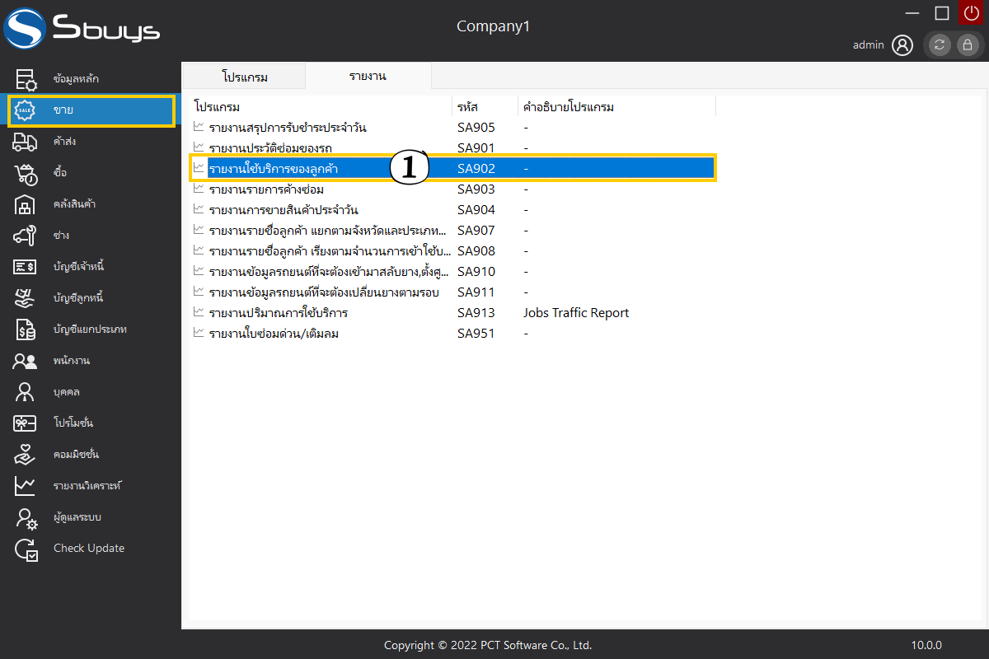Click the lock icon in top bar
This screenshot has width=989, height=659.
point(967,45)
